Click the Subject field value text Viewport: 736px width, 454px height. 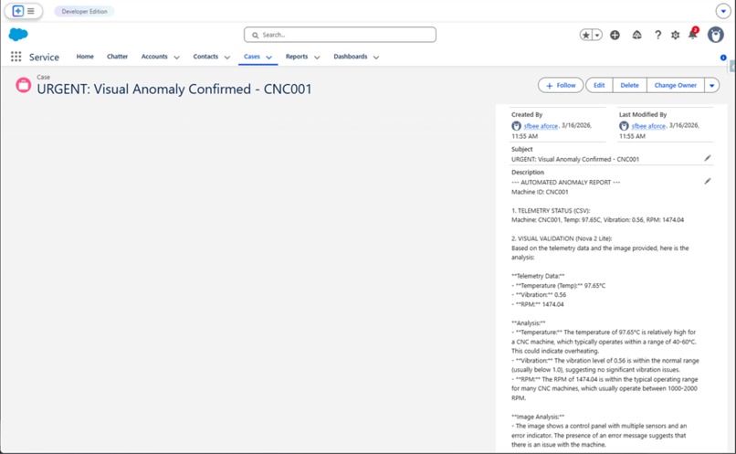click(x=575, y=159)
